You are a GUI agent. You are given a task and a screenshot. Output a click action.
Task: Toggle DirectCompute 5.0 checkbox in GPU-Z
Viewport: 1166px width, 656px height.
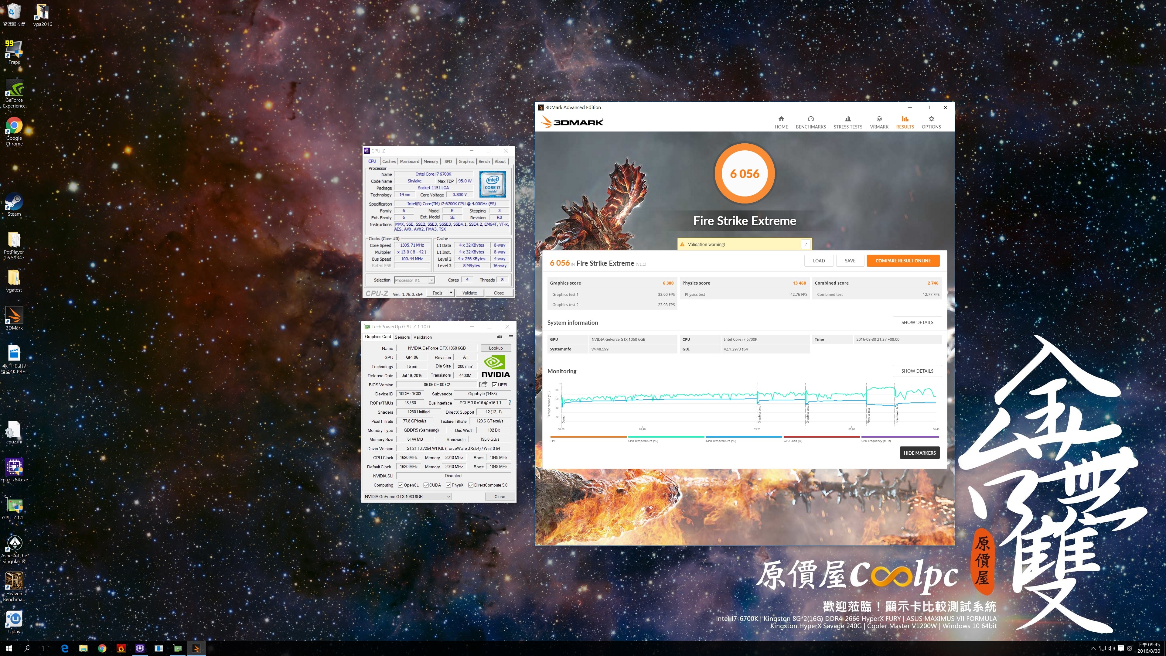coord(471,485)
